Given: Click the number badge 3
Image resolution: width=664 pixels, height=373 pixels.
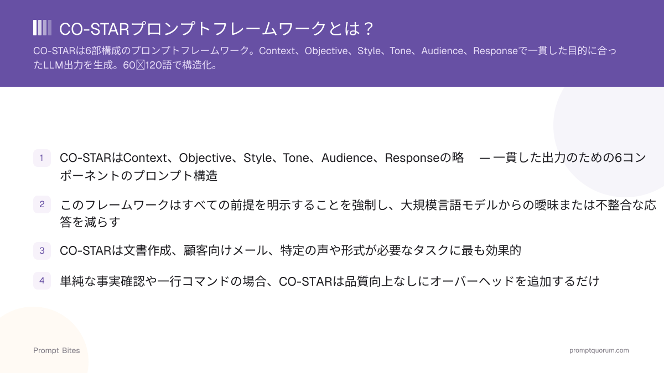Looking at the screenshot, I should point(42,251).
